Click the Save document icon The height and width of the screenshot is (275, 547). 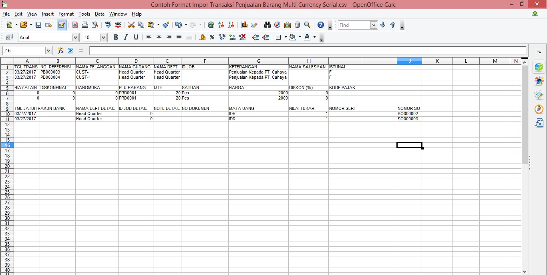coord(38,25)
